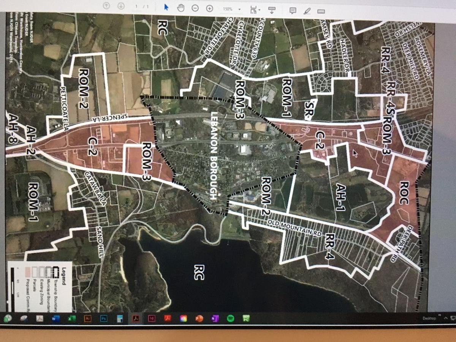The image size is (456, 342).
Task: Activate the Hand pan tool
Action: click(x=180, y=8)
